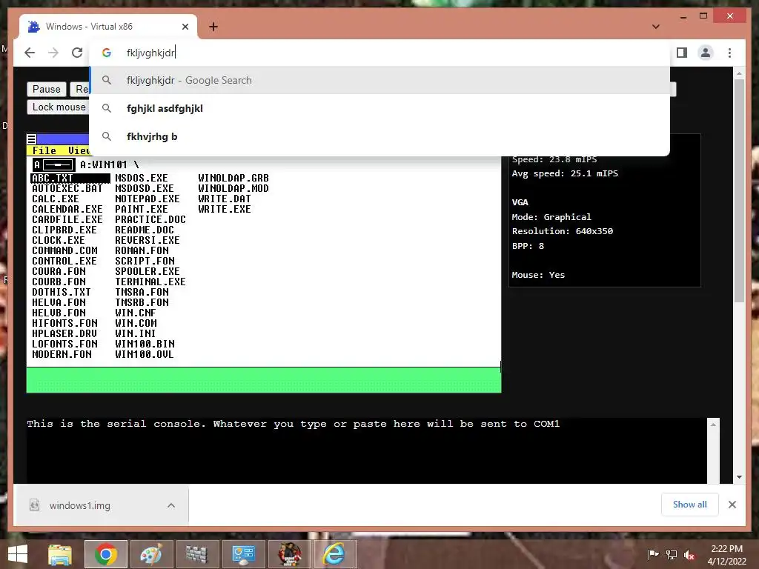Open a new tab with the plus icon
This screenshot has height=569, width=759.
pos(213,27)
